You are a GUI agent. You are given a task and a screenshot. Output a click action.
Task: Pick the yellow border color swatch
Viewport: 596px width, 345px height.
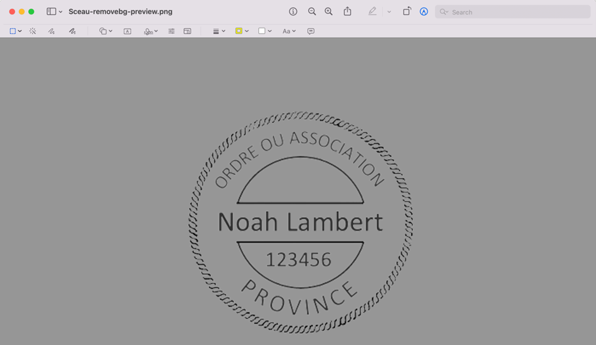click(239, 31)
